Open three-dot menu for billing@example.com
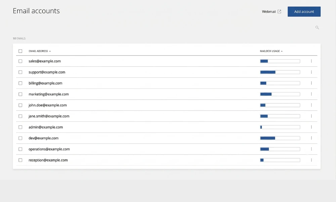This screenshot has height=202, width=336. click(x=311, y=83)
